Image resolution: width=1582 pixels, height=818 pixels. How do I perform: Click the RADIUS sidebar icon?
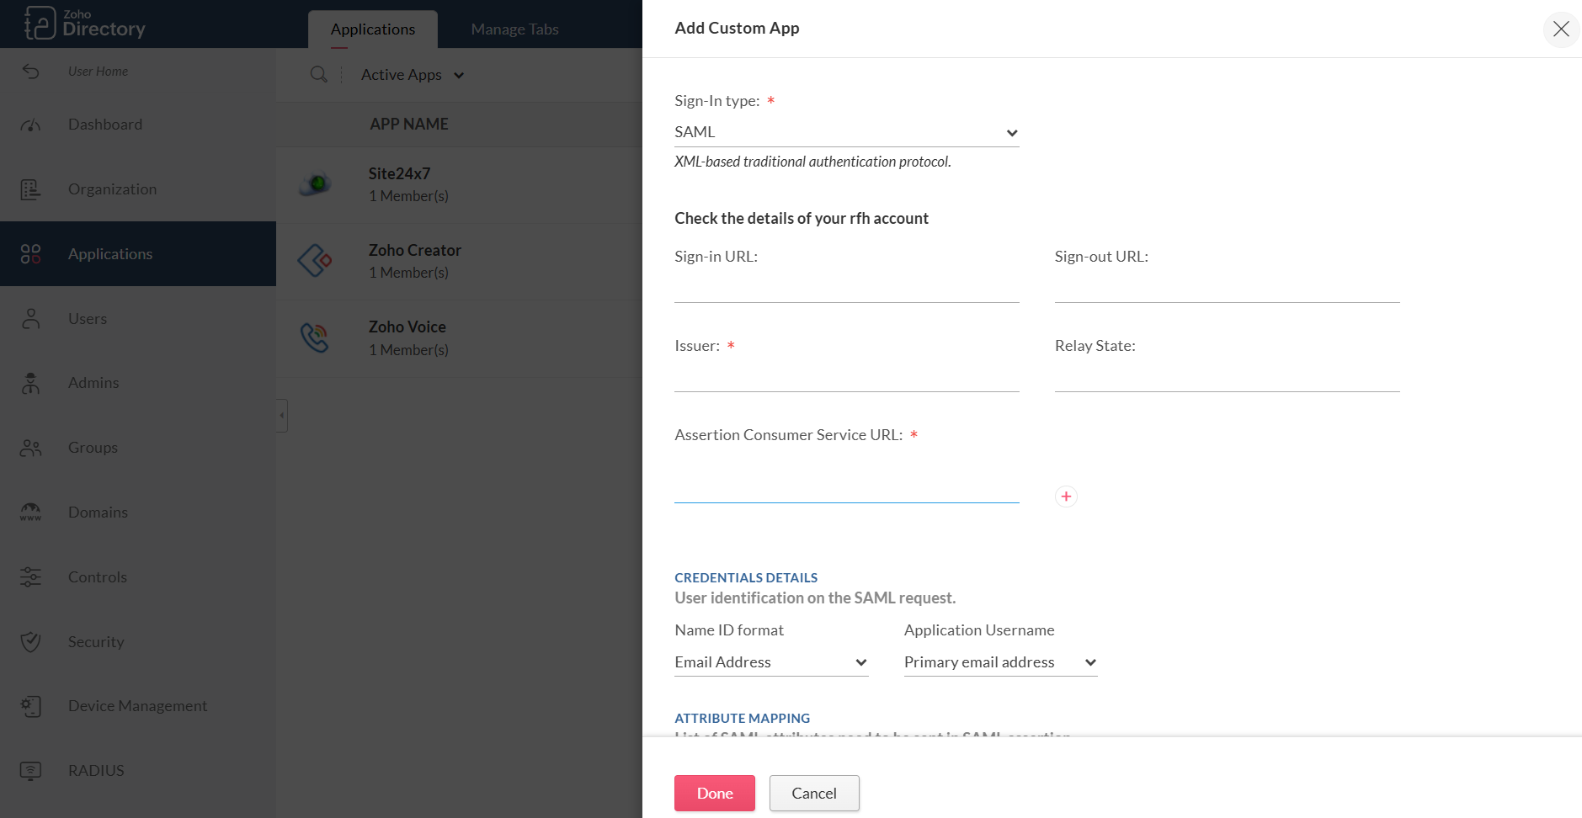[31, 771]
